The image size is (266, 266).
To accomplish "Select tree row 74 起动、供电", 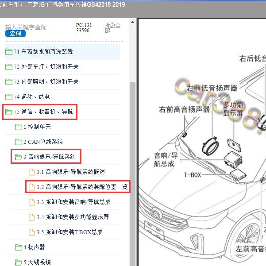I will pyautogui.click(x=62, y=96).
